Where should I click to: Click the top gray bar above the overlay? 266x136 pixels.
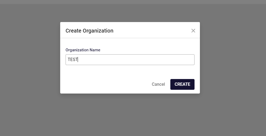pos(133,2)
